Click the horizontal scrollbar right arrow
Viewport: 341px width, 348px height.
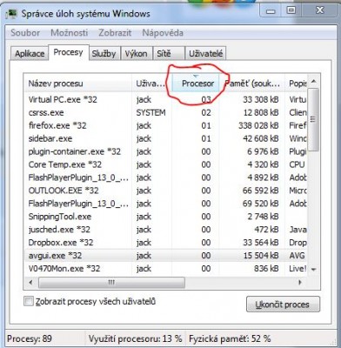[300, 282]
